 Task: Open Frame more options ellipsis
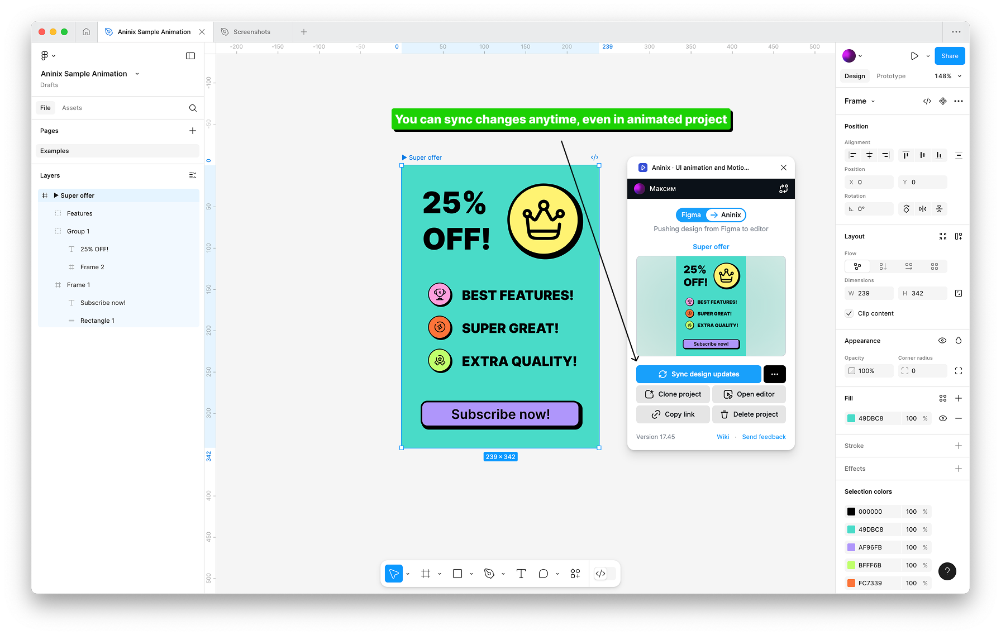pos(959,101)
